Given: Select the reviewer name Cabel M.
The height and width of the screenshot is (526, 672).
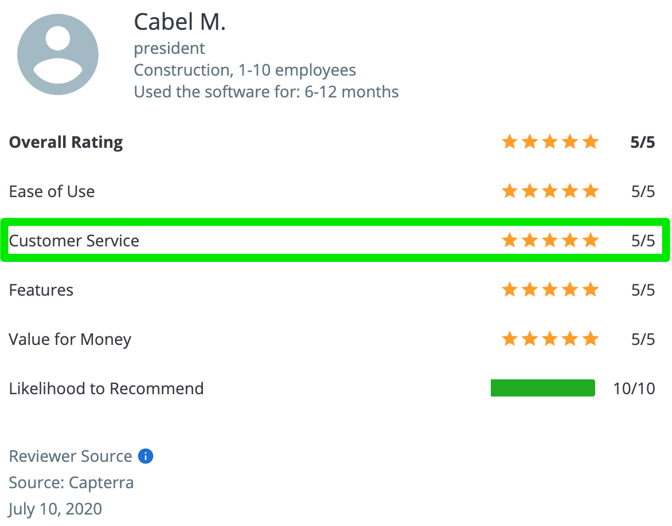Looking at the screenshot, I should point(179,22).
